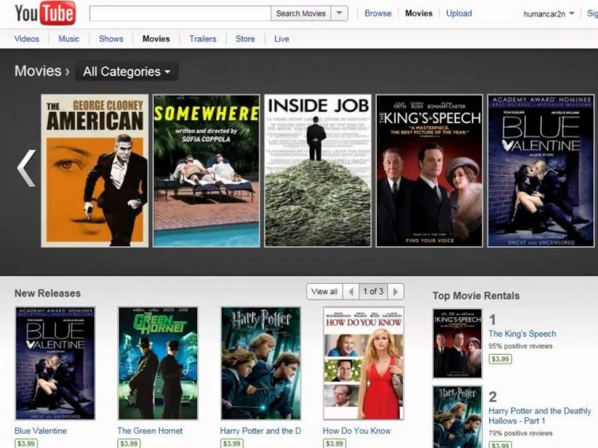The width and height of the screenshot is (598, 448).
Task: Click the How Do You Know title link
Action: point(357,431)
